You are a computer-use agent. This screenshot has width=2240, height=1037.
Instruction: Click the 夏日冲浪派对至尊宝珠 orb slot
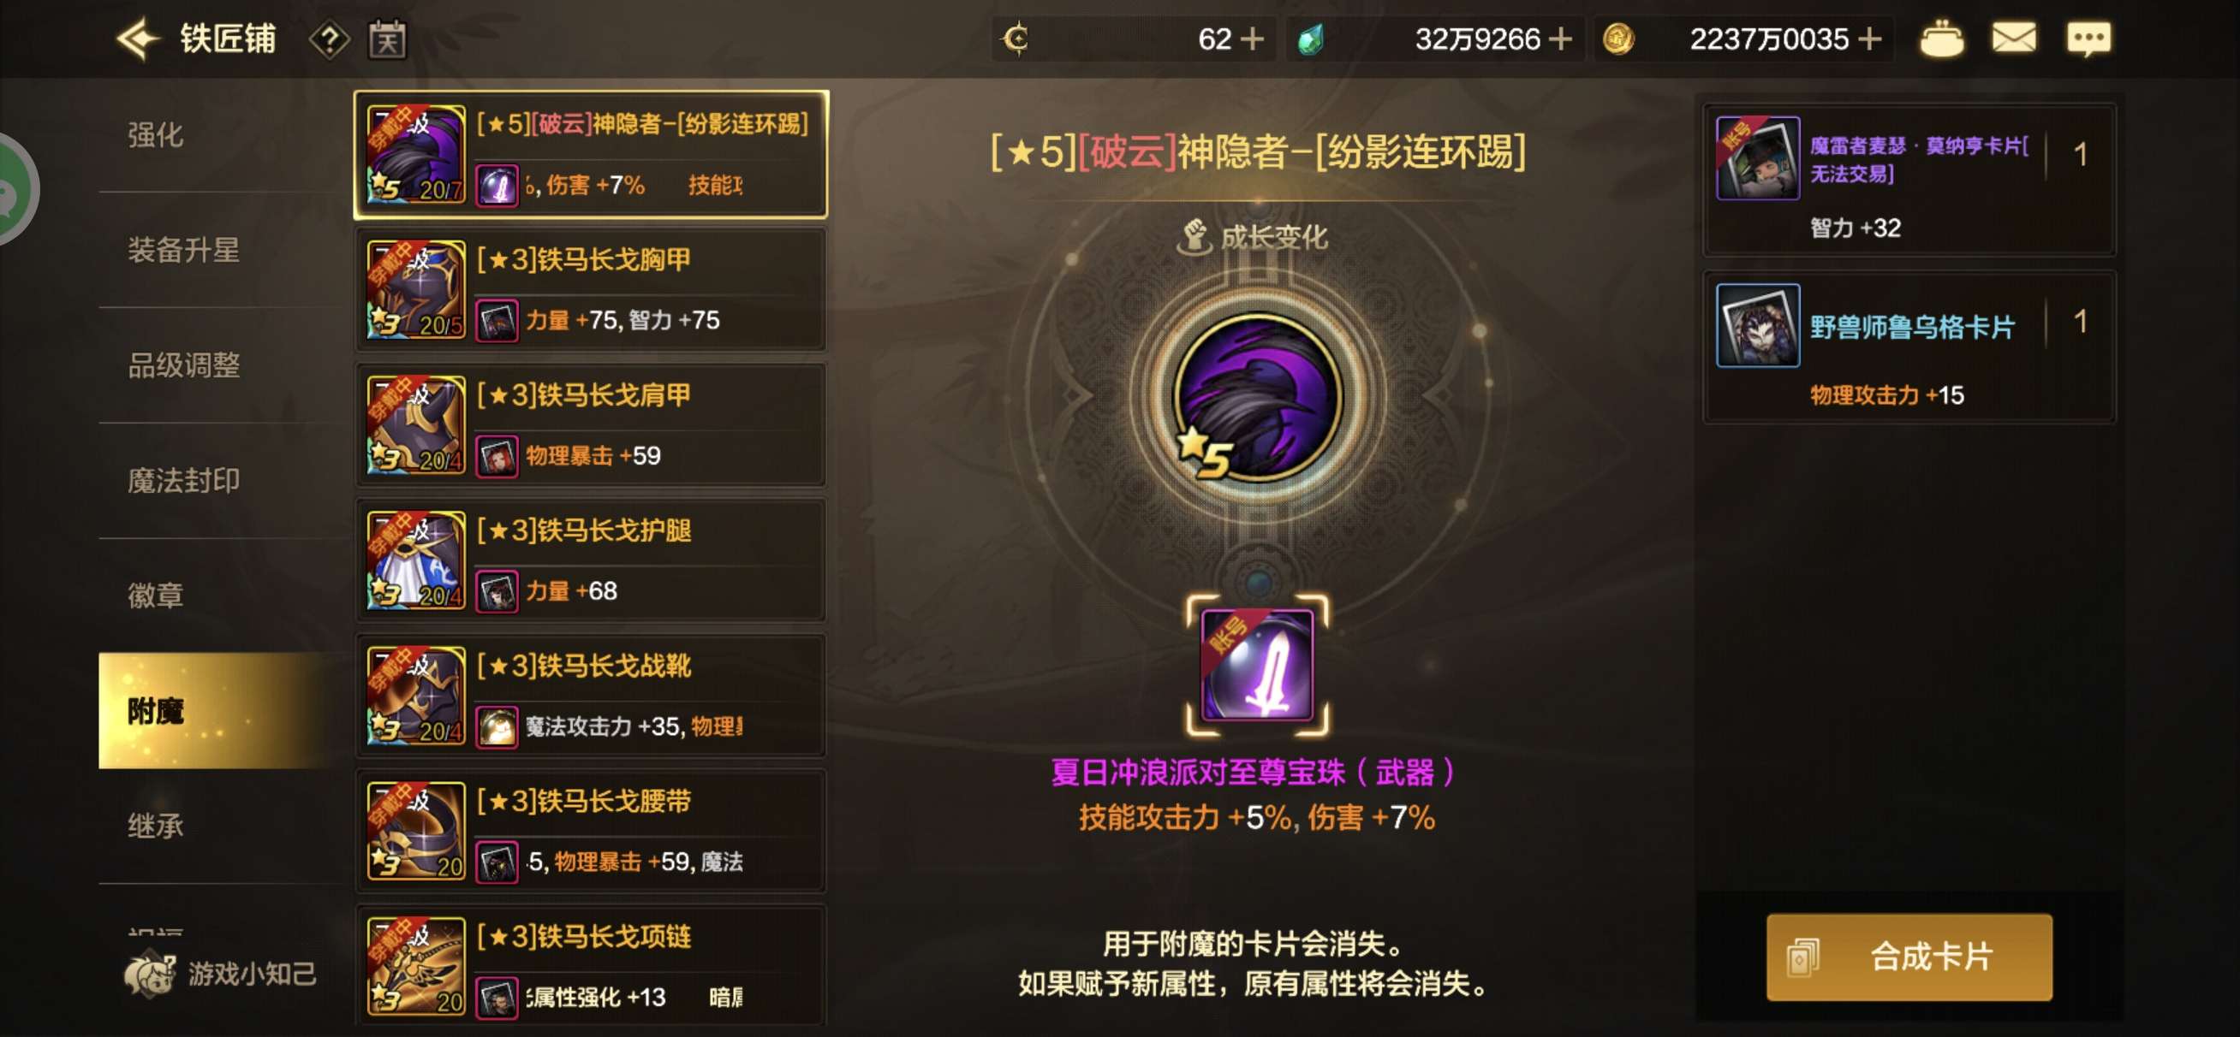coord(1257,665)
